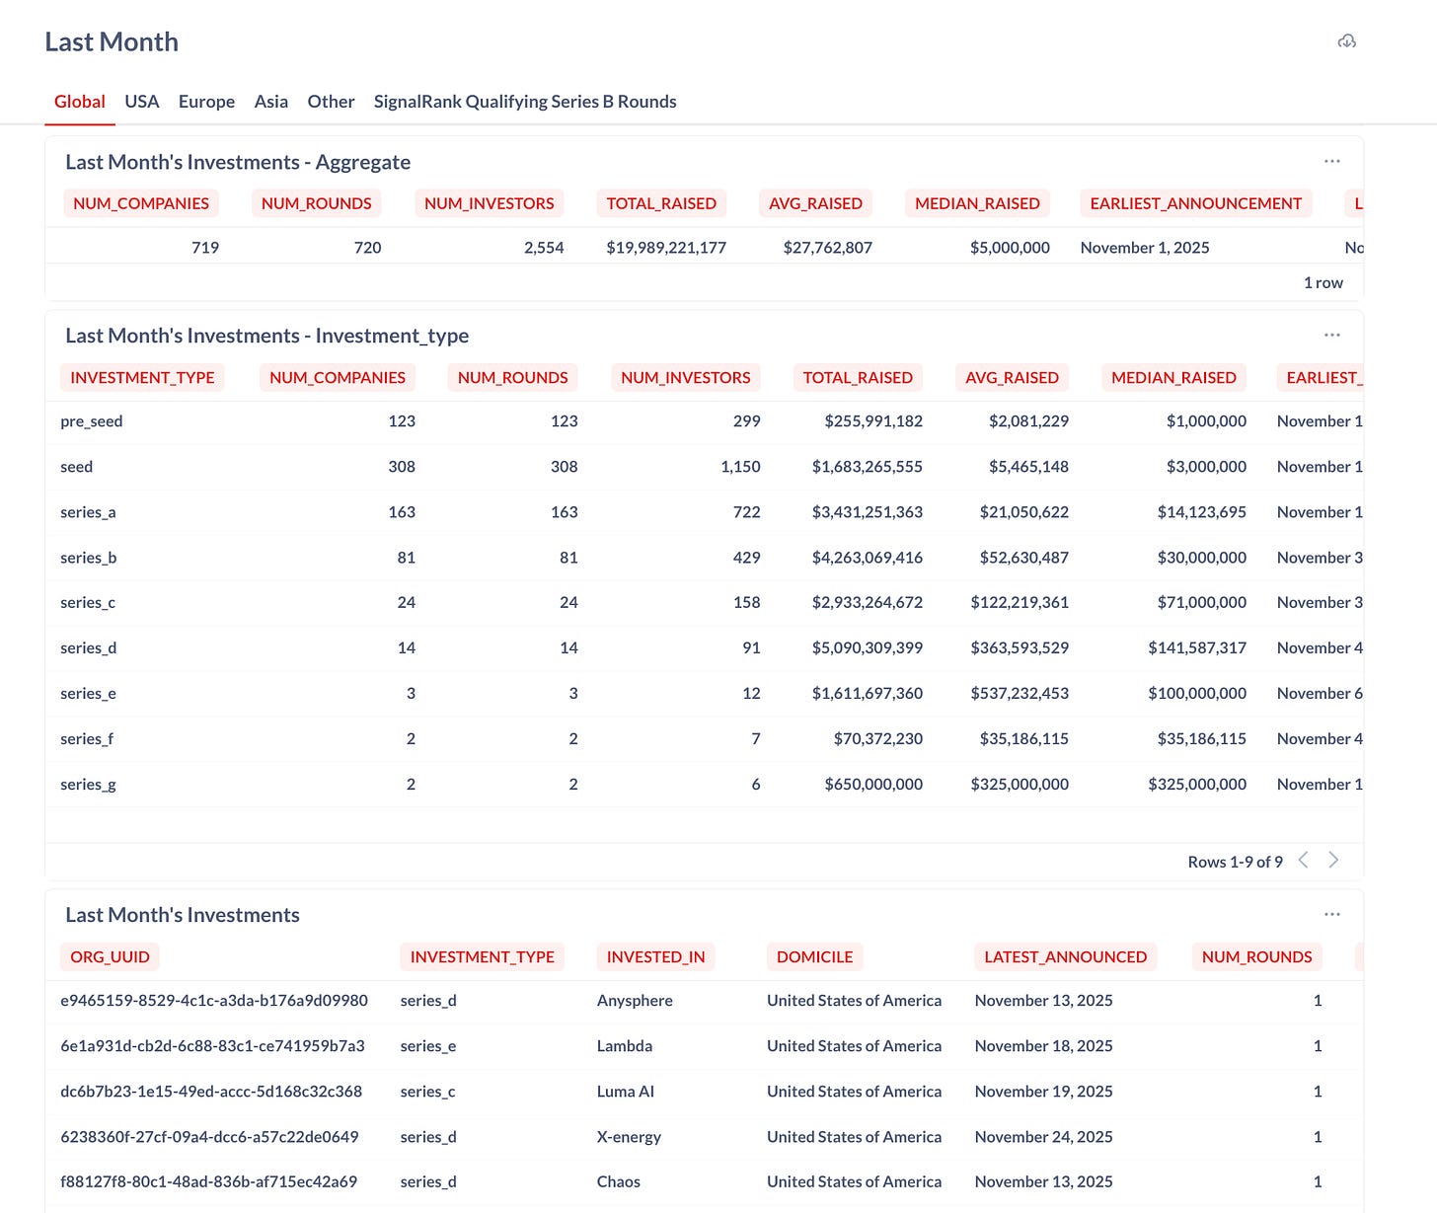This screenshot has height=1213, width=1437.
Task: Select the Luma AI row cell
Action: click(x=626, y=1092)
